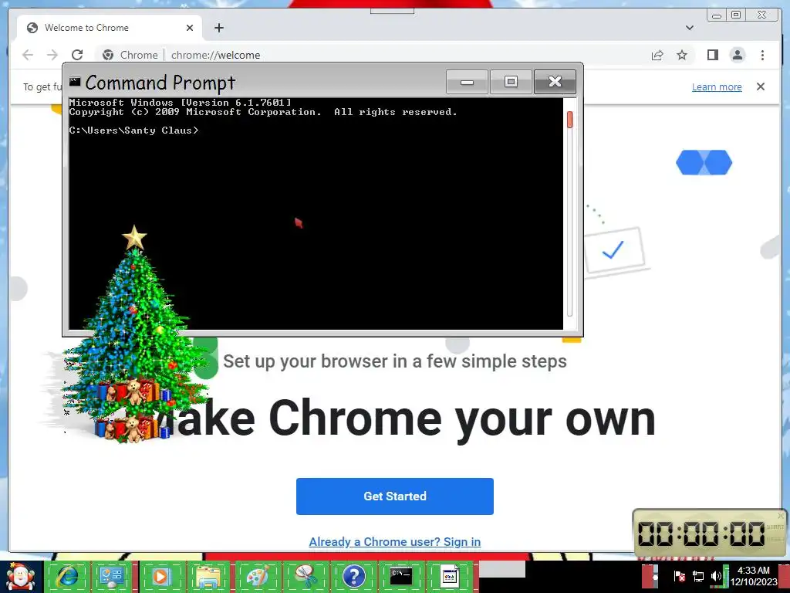Viewport: 790px width, 593px height.
Task: Open the Chrome profile avatar menu
Action: [x=738, y=55]
